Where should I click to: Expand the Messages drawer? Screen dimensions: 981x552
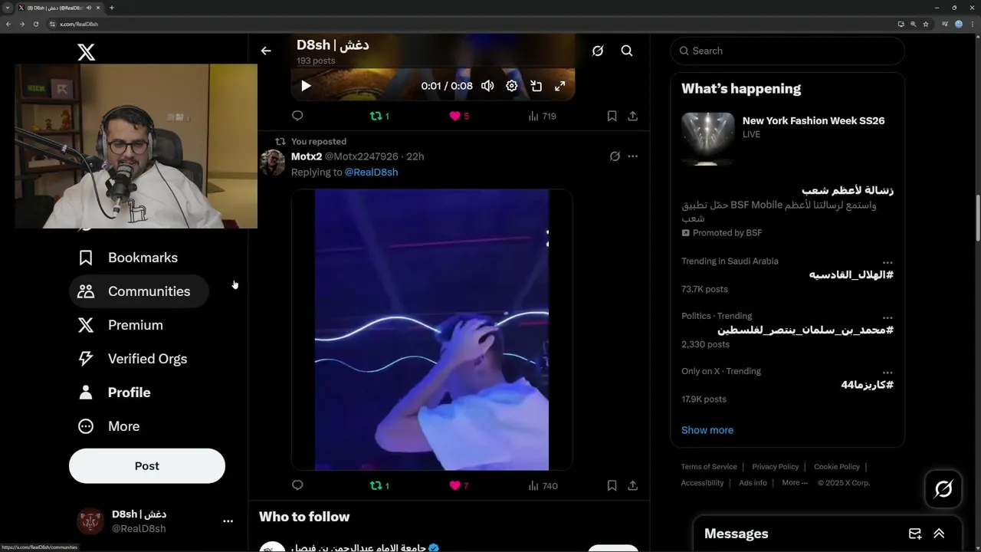[939, 534]
